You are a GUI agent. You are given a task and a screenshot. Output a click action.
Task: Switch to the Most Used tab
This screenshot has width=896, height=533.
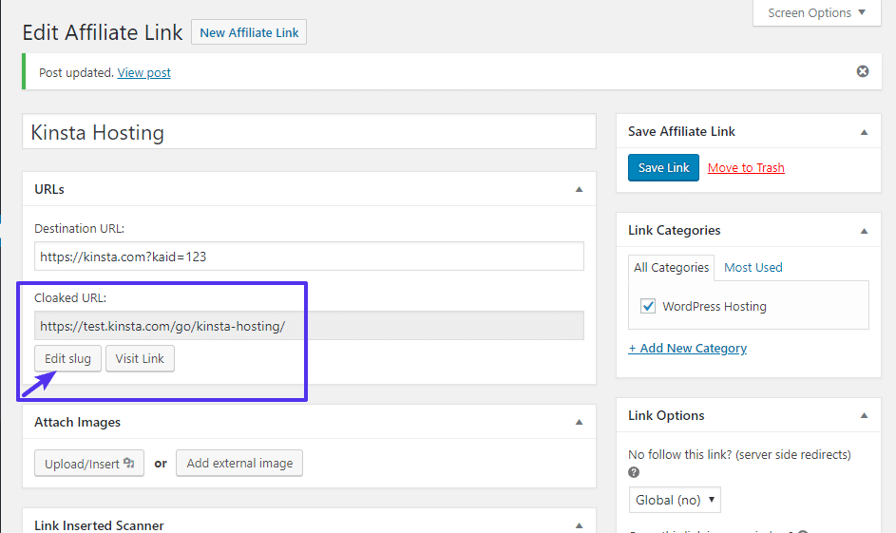point(753,268)
